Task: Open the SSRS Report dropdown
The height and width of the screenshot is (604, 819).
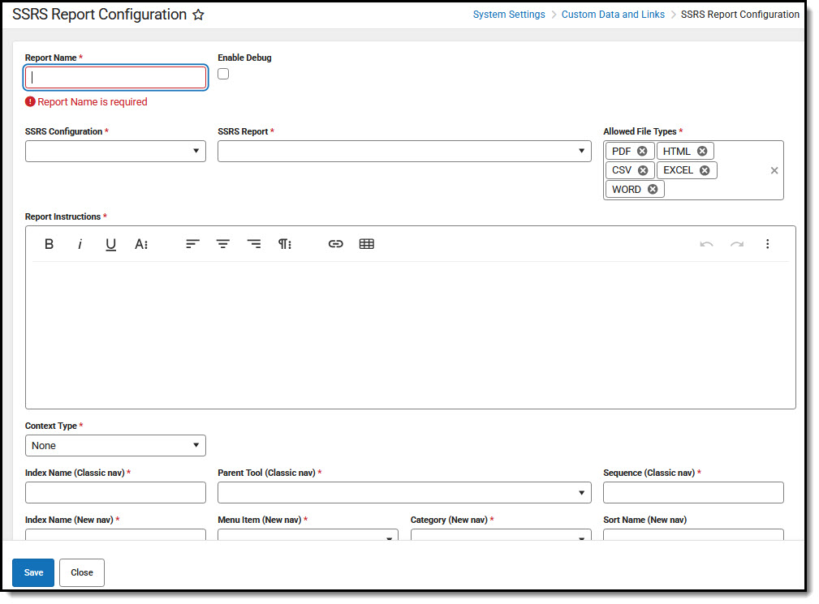Action: point(404,152)
